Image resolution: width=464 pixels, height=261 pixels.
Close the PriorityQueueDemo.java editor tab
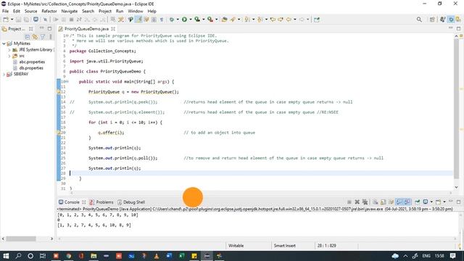[113, 29]
